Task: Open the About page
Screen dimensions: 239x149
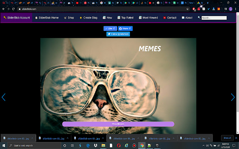Action: click(187, 18)
